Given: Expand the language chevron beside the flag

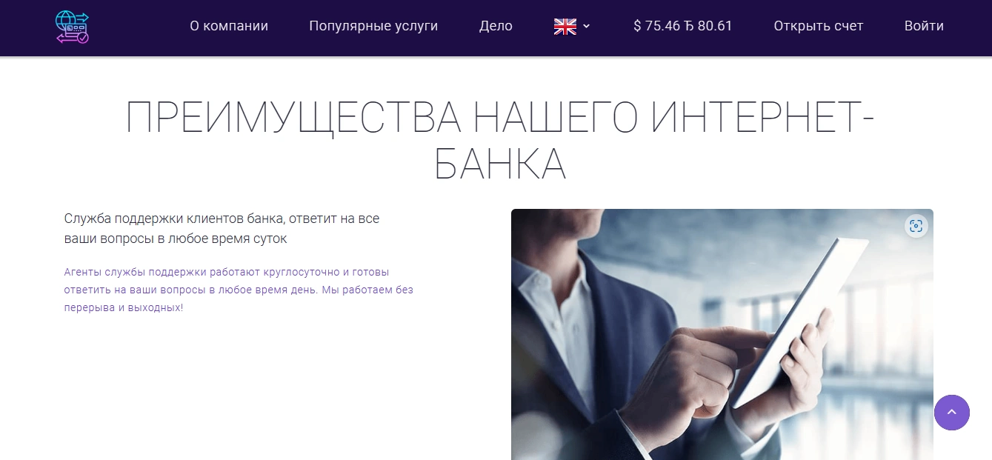Looking at the screenshot, I should [587, 27].
